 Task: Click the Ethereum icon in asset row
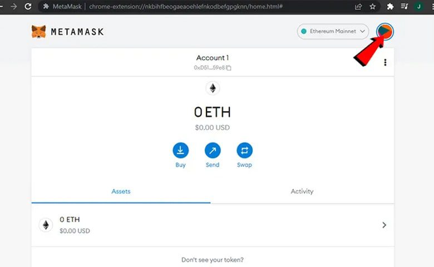click(46, 225)
